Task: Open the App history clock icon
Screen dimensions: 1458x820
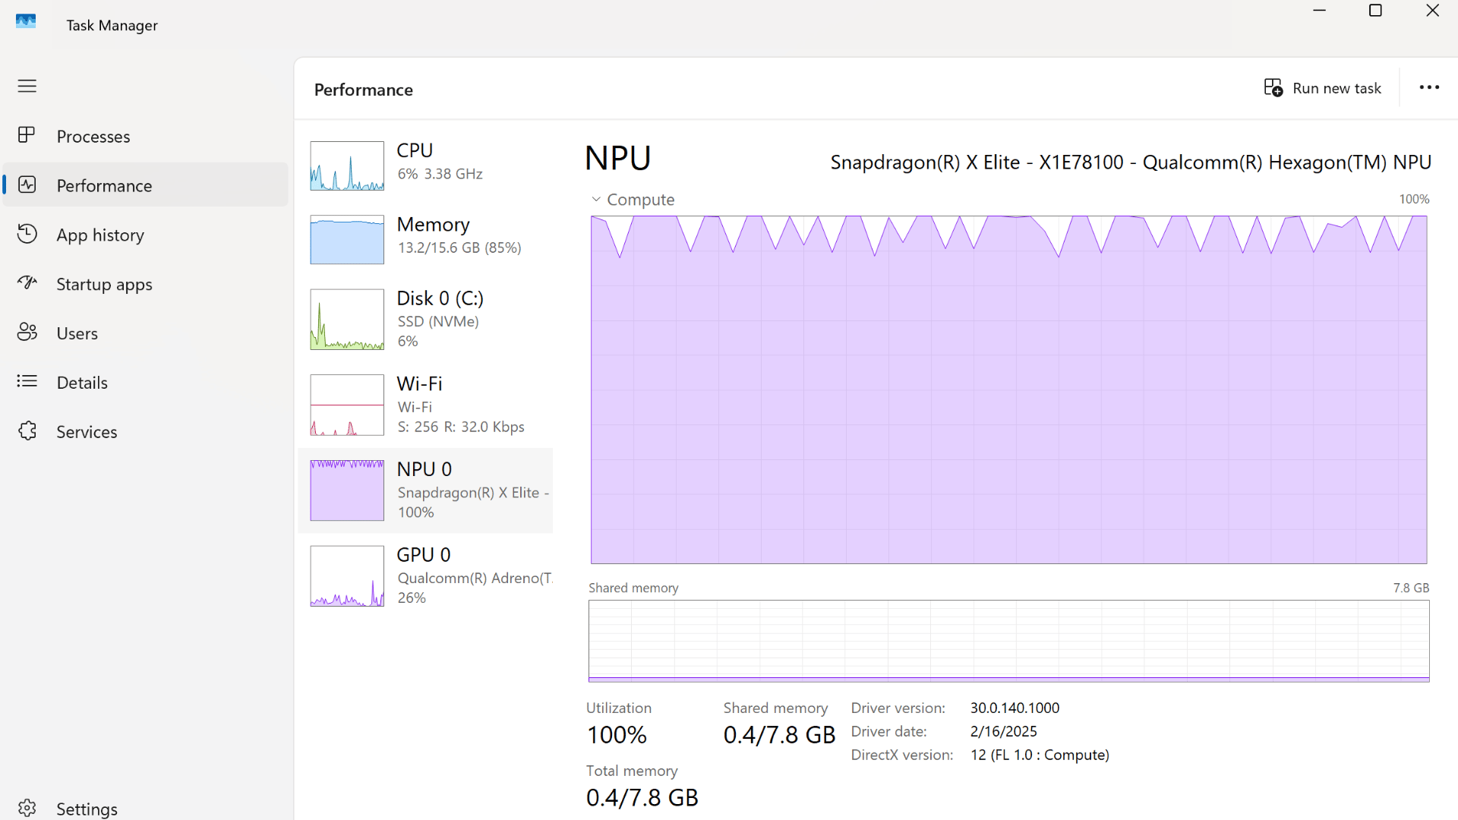Action: point(27,234)
